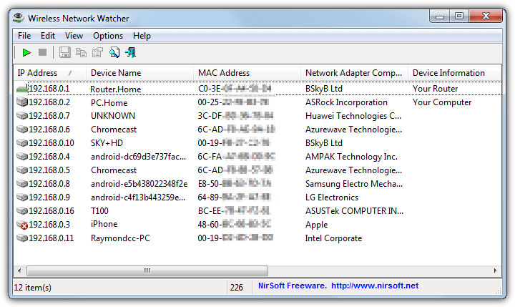The height and width of the screenshot is (307, 515).
Task: Select the android-c4f13b443259e... device name
Action: pos(138,198)
